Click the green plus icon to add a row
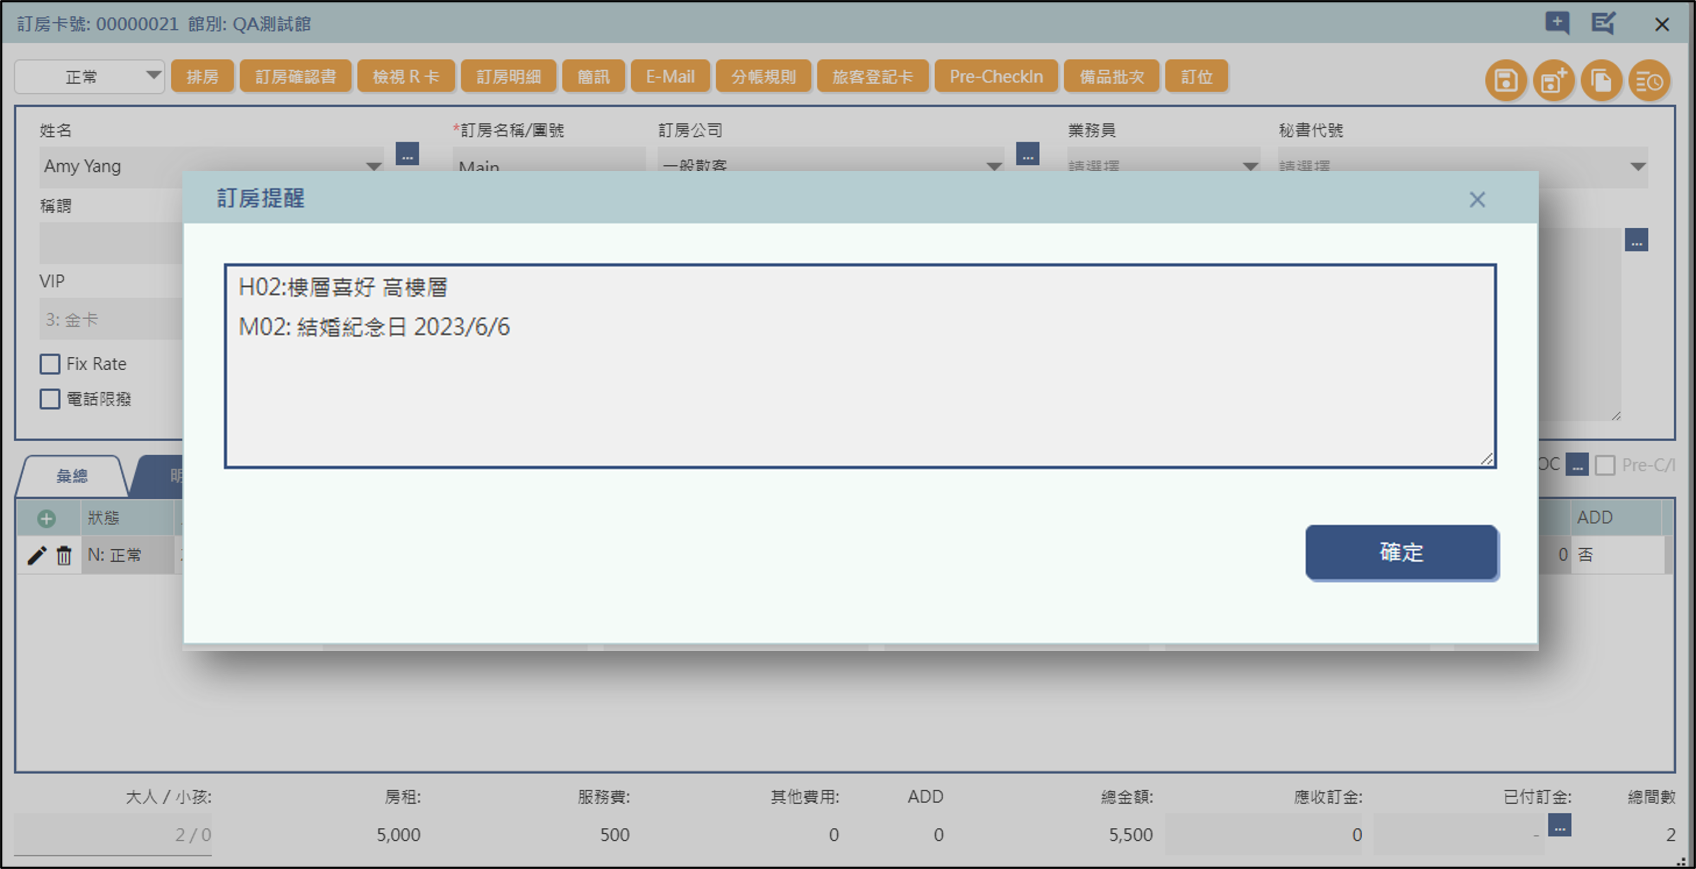This screenshot has height=869, width=1696. tap(45, 519)
